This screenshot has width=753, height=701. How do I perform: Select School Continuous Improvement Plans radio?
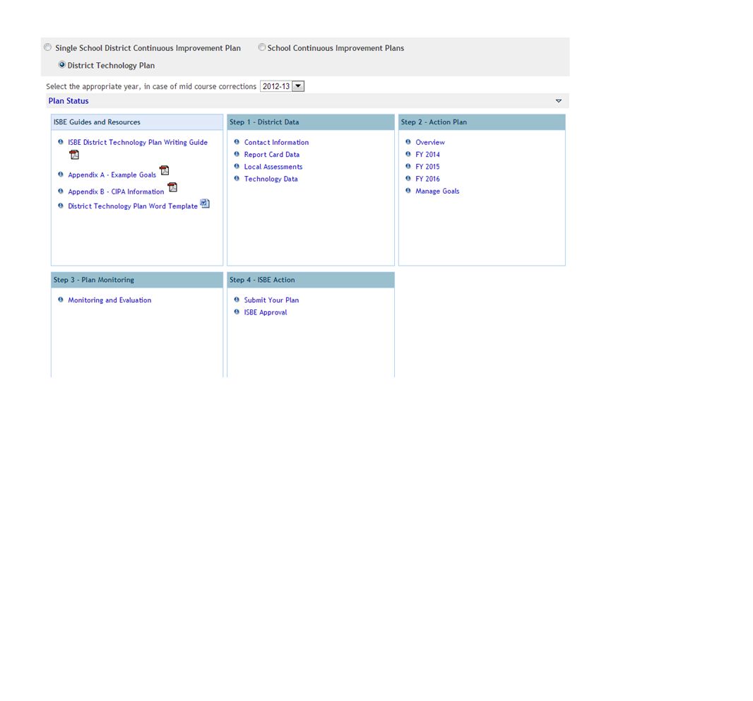(x=262, y=47)
